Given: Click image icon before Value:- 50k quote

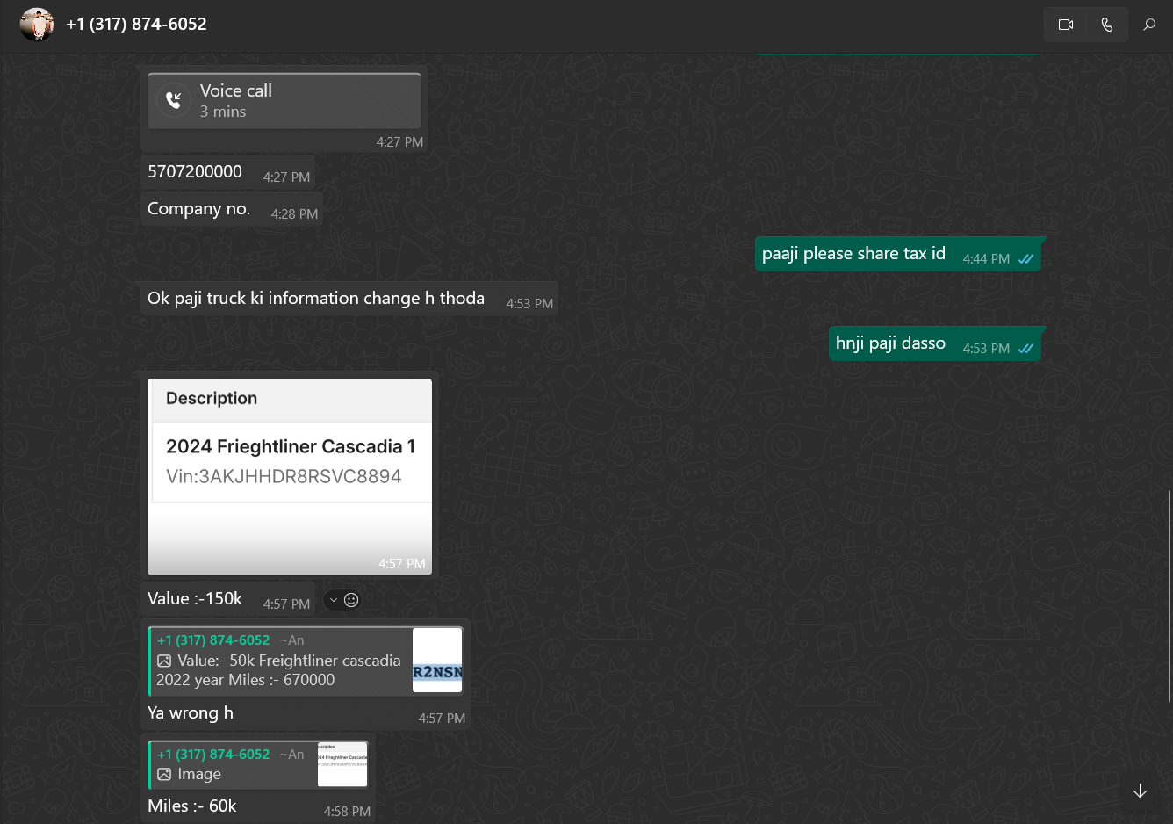Looking at the screenshot, I should click(164, 661).
